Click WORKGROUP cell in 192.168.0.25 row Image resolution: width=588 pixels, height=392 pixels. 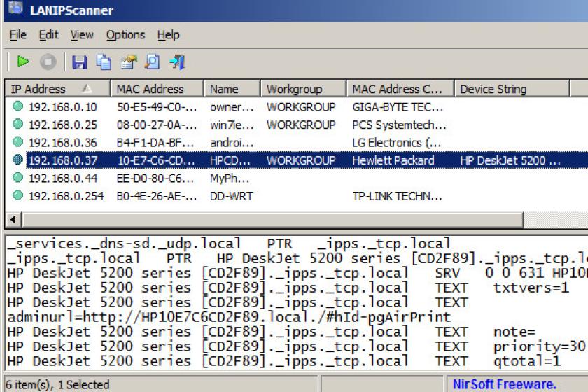click(301, 125)
